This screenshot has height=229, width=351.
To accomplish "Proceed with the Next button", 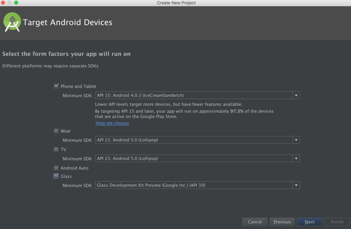I will 310,222.
